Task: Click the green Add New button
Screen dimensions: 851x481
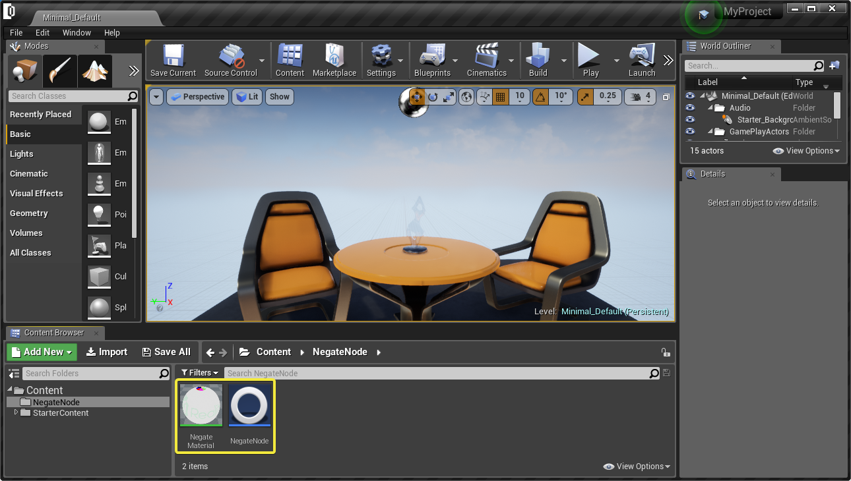Action: point(42,352)
